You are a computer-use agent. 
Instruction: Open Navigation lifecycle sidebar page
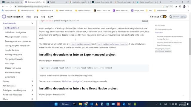(14, 59)
